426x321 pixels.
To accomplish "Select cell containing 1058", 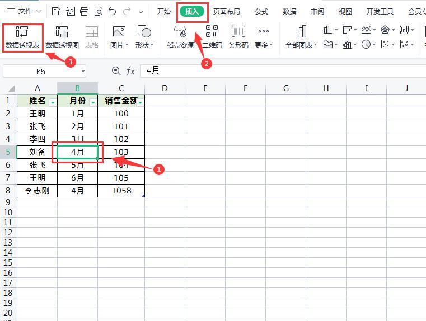I will coord(121,191).
